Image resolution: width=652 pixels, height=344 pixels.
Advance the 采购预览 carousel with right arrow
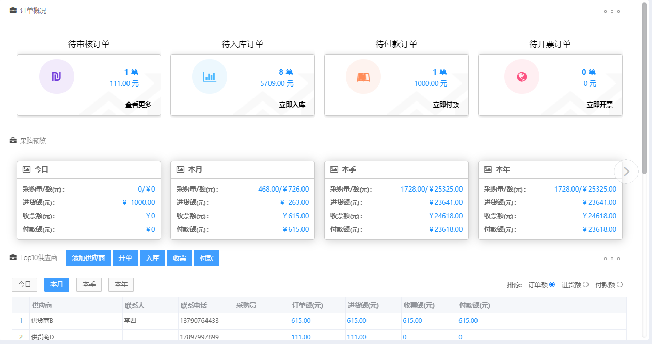626,171
